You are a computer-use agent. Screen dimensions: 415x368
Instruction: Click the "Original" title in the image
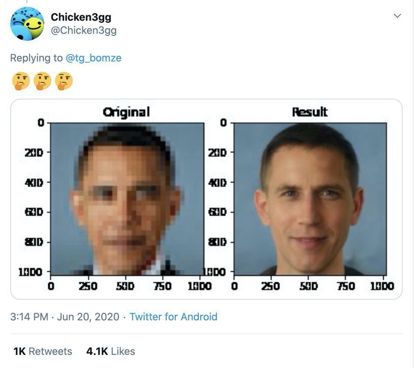pos(126,112)
